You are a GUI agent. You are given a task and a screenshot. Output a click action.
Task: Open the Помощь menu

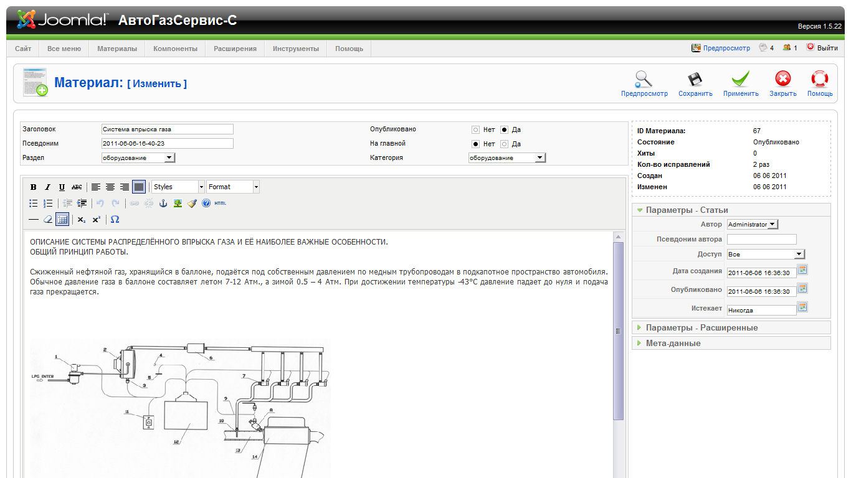[x=349, y=49]
